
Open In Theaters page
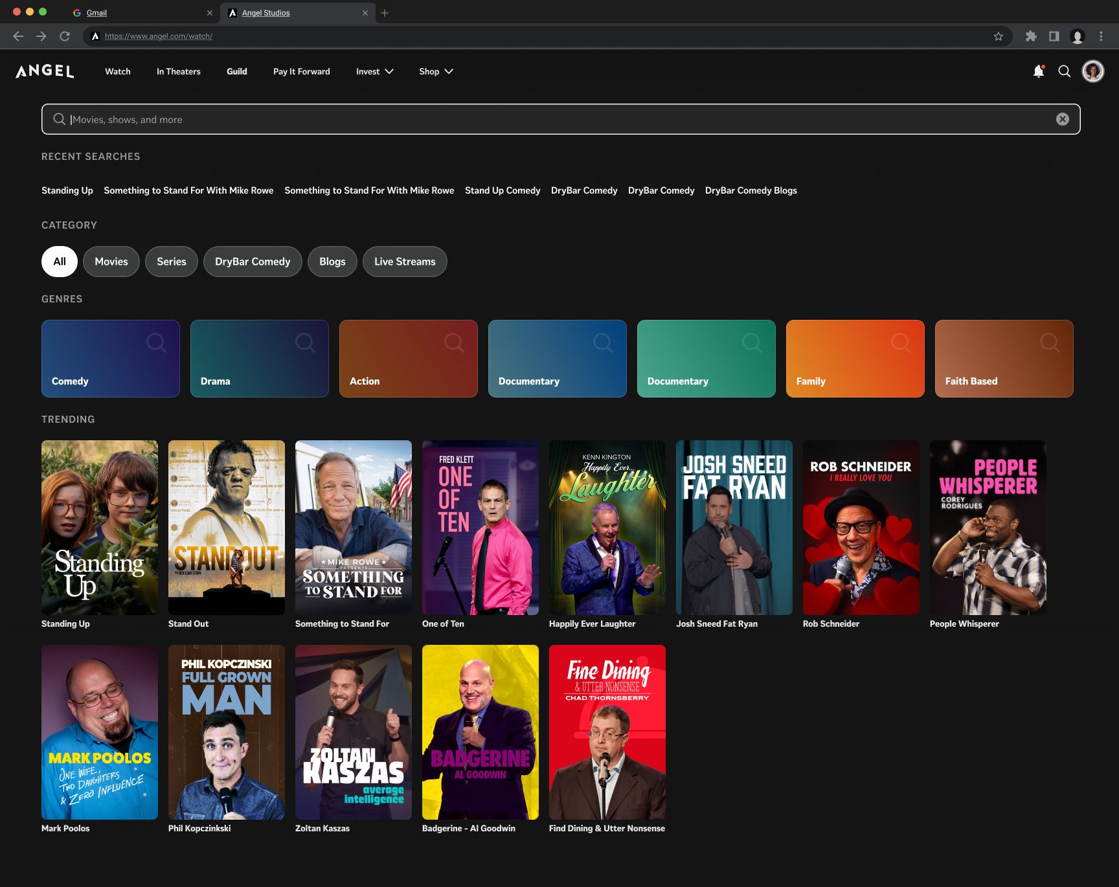(179, 71)
